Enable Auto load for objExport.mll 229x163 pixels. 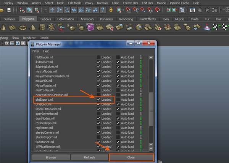point(118,100)
